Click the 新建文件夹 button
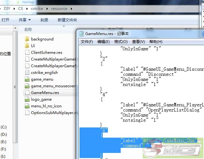204x159 pixels. 67,20
